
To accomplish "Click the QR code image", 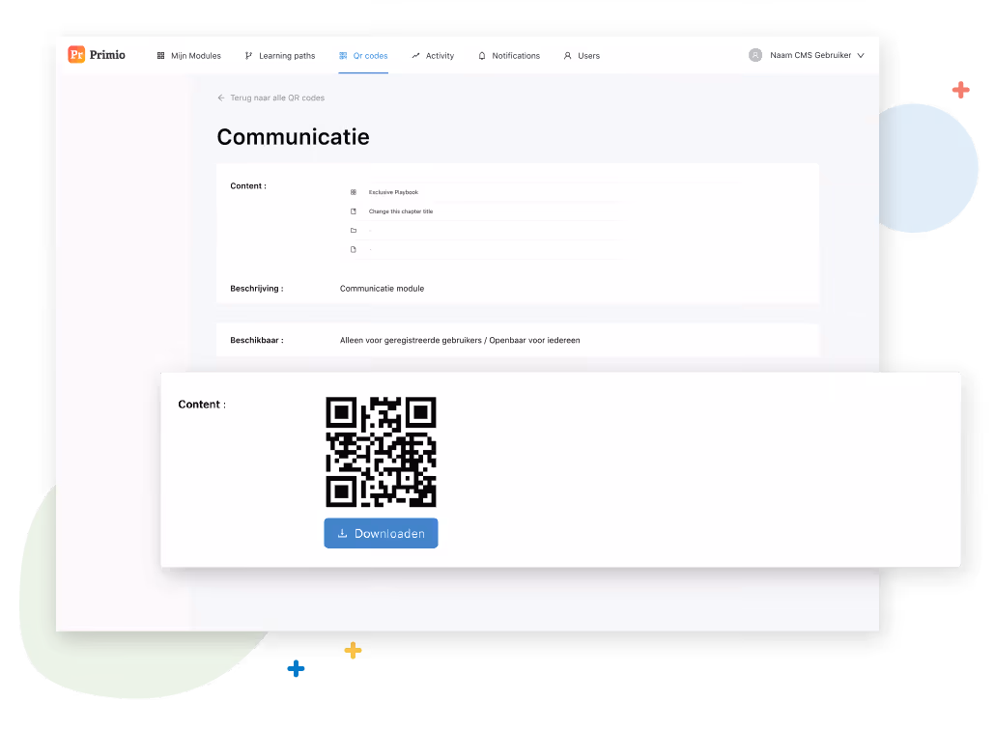I will click(381, 452).
